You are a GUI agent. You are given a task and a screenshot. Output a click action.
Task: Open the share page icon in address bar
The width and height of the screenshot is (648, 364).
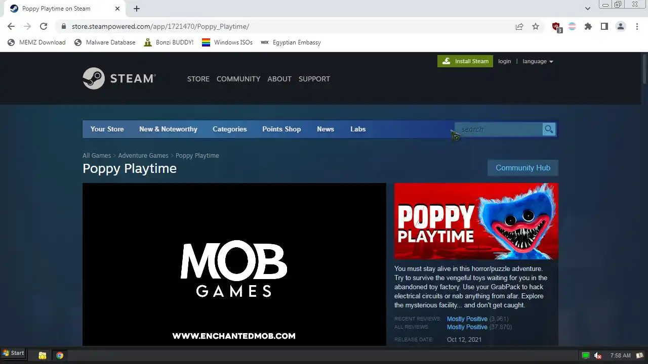pyautogui.click(x=519, y=26)
